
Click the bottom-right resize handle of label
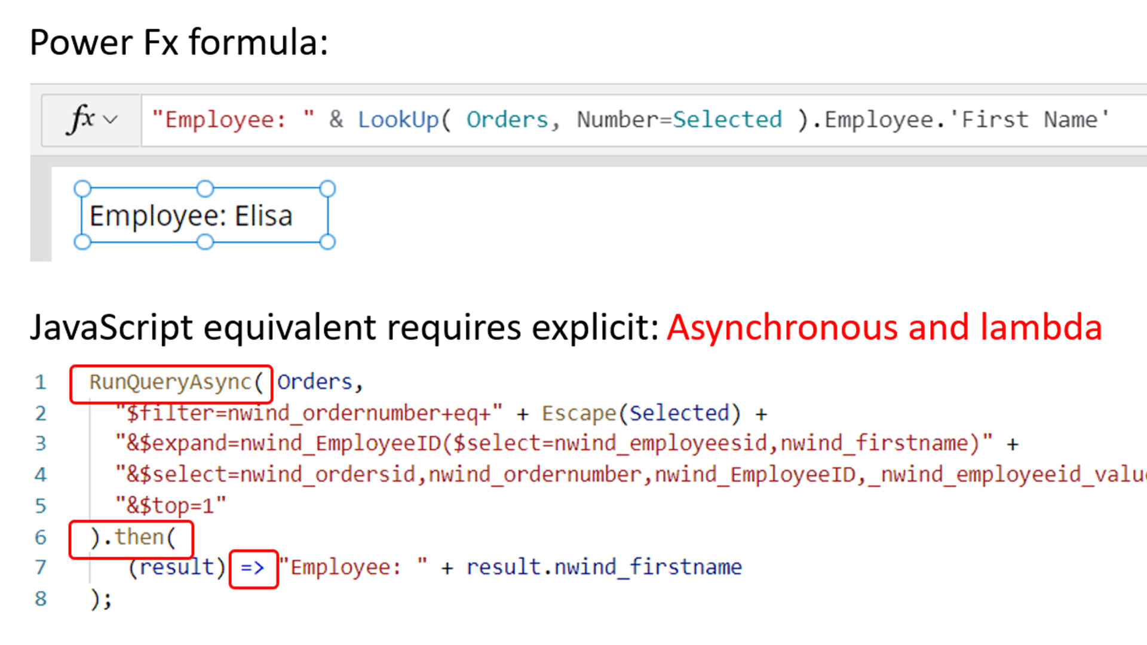point(327,242)
